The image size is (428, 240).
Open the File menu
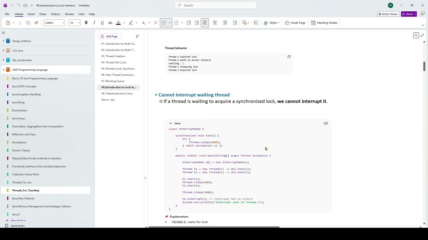coord(7,14)
